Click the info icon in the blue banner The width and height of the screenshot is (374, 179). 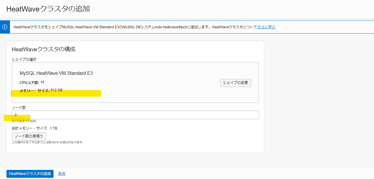pos(5,27)
